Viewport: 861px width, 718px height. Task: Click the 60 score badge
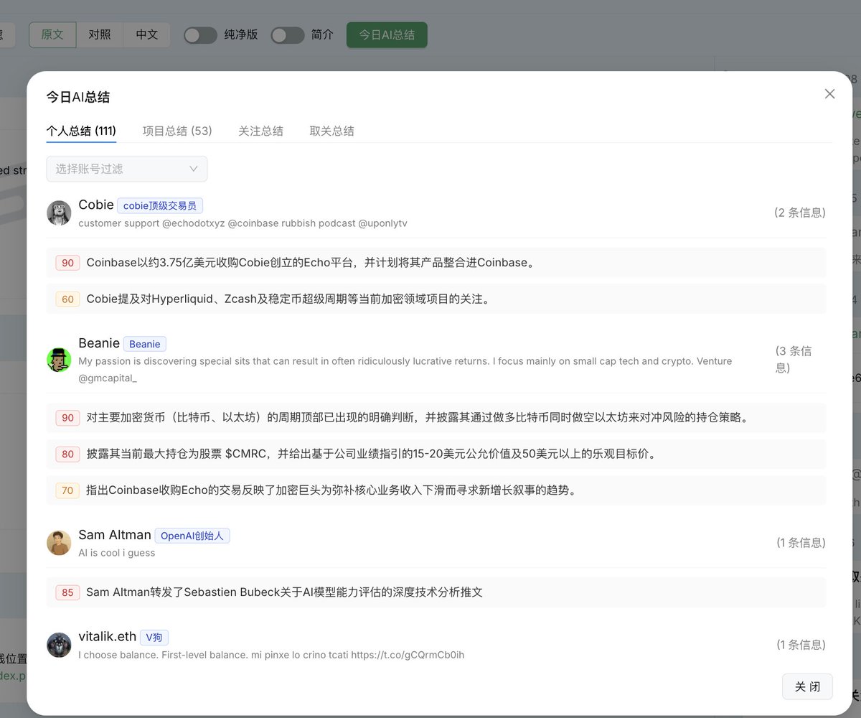[x=67, y=299]
